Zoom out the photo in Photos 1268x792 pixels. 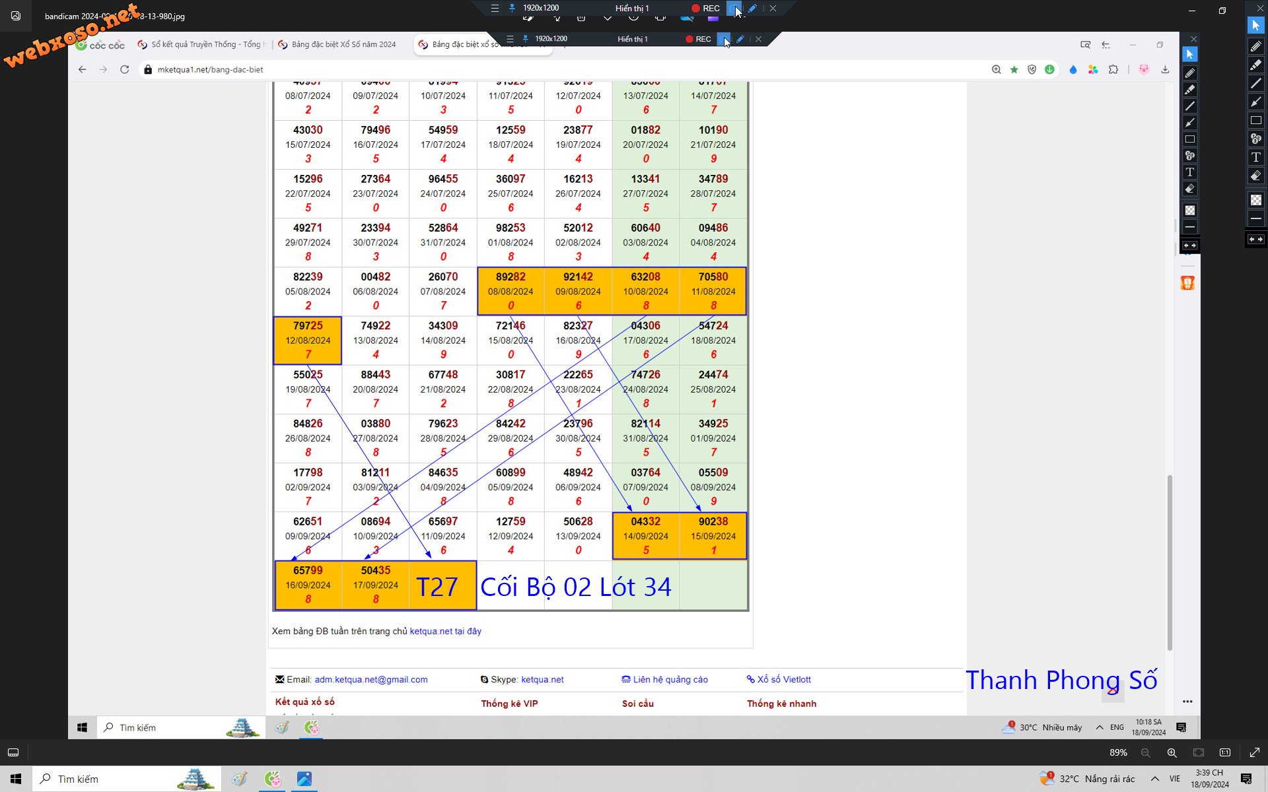[1146, 752]
